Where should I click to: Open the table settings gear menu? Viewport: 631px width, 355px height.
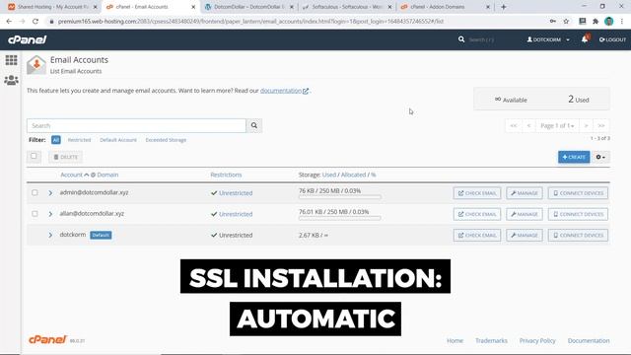(600, 157)
